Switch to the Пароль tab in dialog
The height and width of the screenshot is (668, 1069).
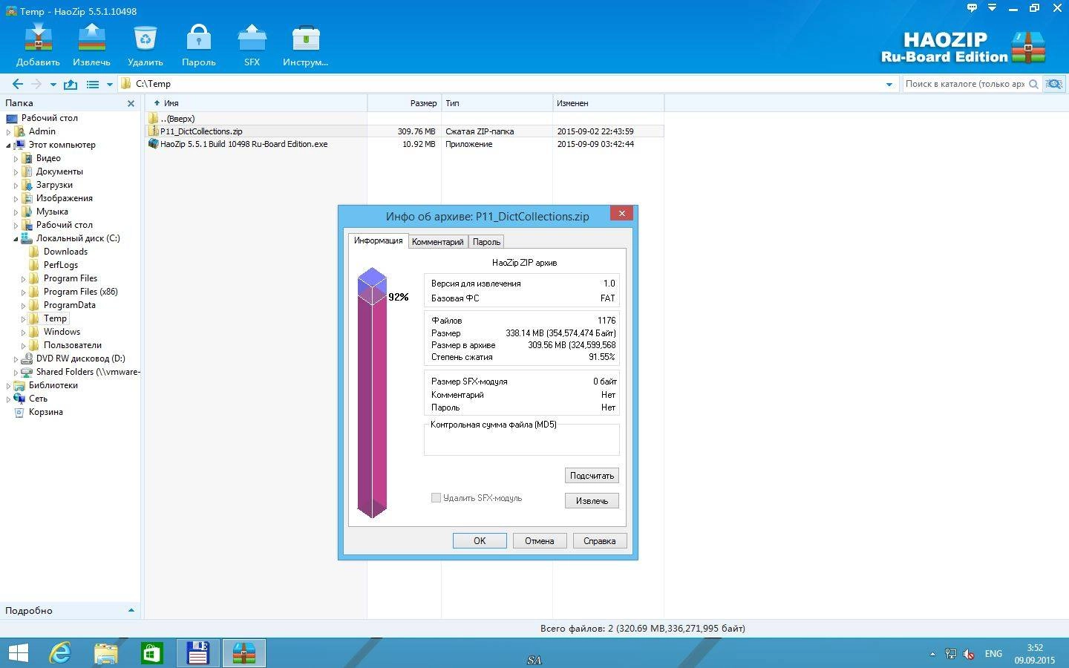486,242
